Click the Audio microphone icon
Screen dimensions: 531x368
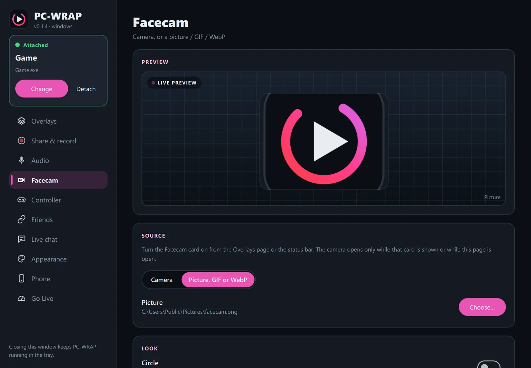(22, 160)
